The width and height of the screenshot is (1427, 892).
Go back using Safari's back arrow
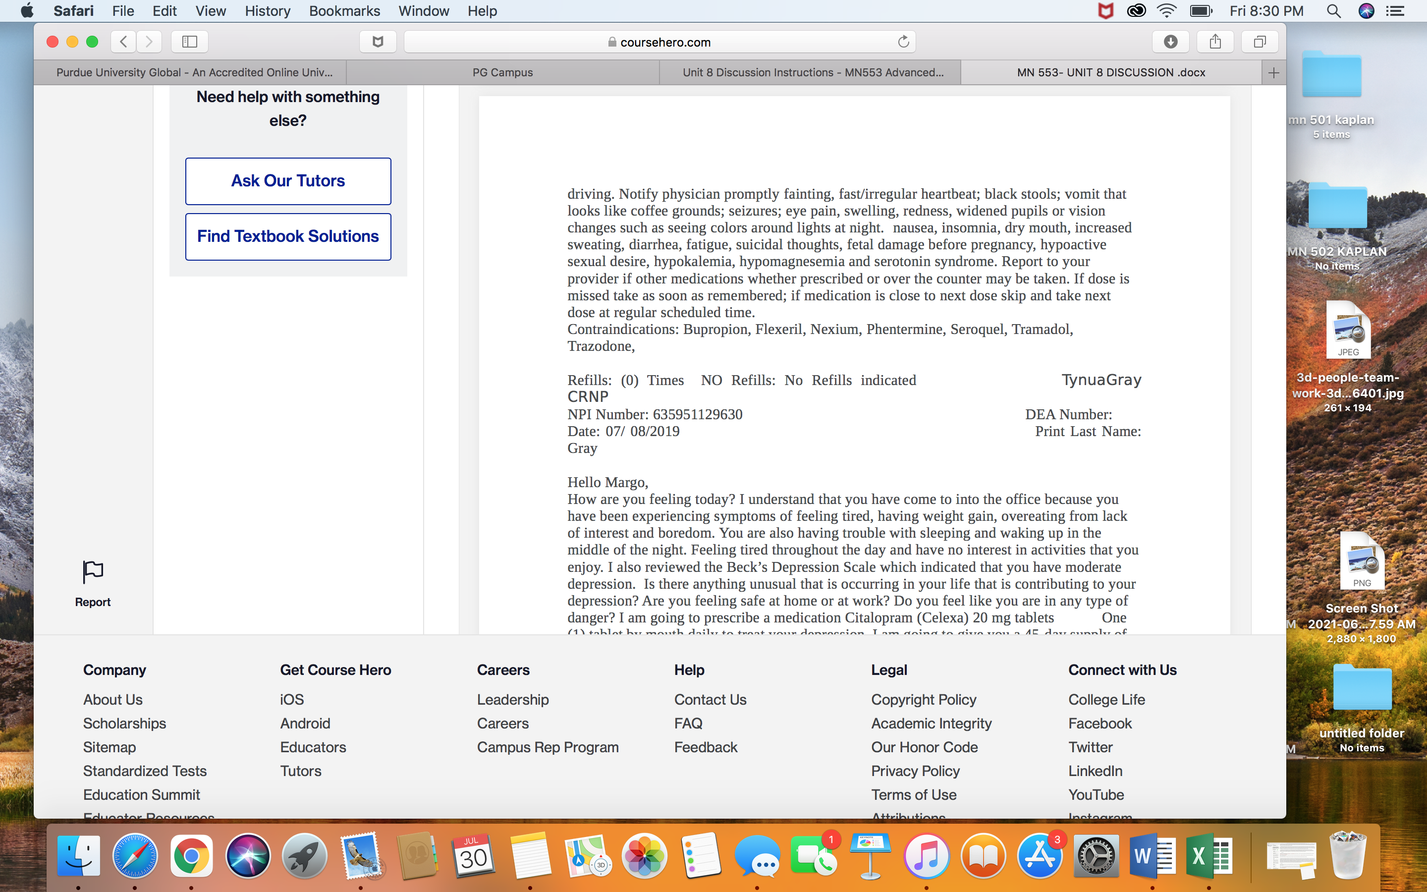click(123, 42)
